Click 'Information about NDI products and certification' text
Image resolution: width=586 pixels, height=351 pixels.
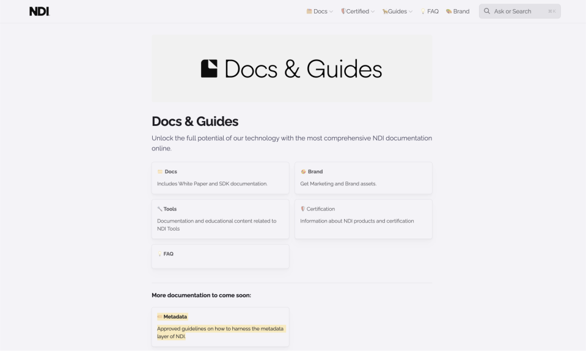(357, 221)
